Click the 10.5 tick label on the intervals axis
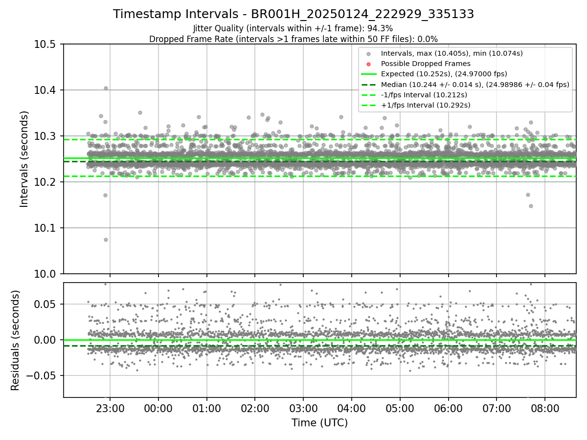The height and width of the screenshot is (440, 587). [x=44, y=44]
